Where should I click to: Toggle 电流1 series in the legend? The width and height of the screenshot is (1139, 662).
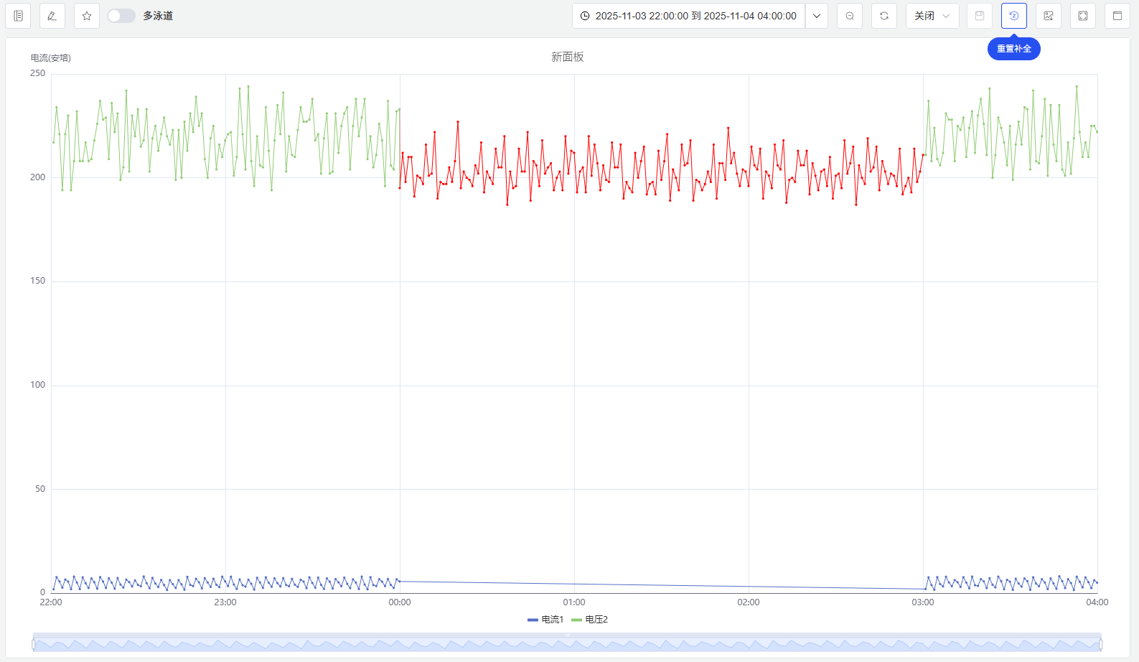coord(546,620)
